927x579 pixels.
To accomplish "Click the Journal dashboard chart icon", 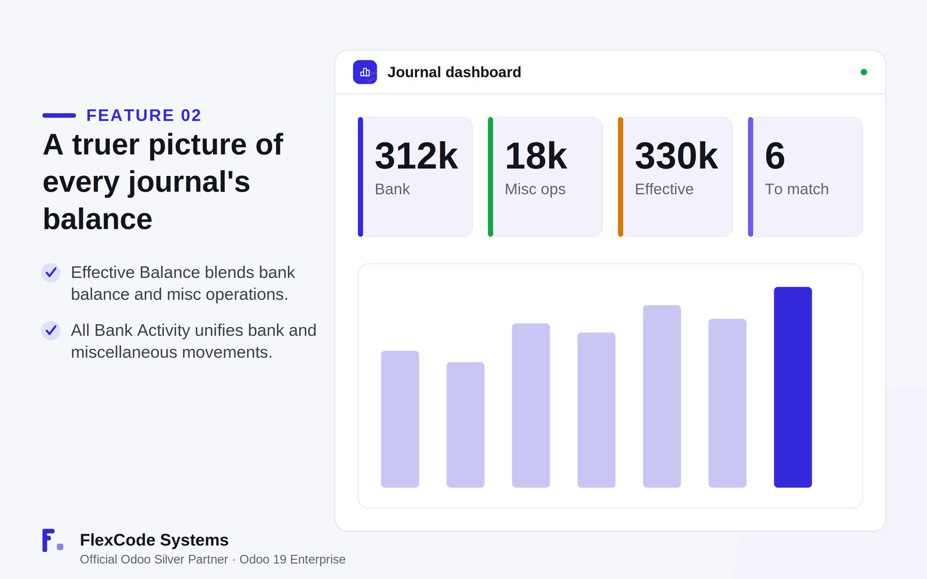I will (x=365, y=72).
